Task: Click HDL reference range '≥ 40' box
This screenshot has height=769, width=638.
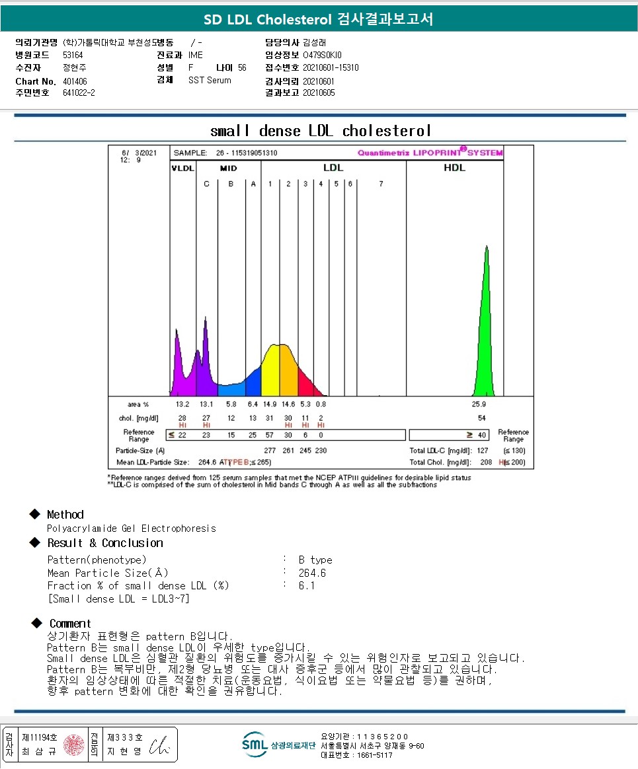Action: point(449,435)
